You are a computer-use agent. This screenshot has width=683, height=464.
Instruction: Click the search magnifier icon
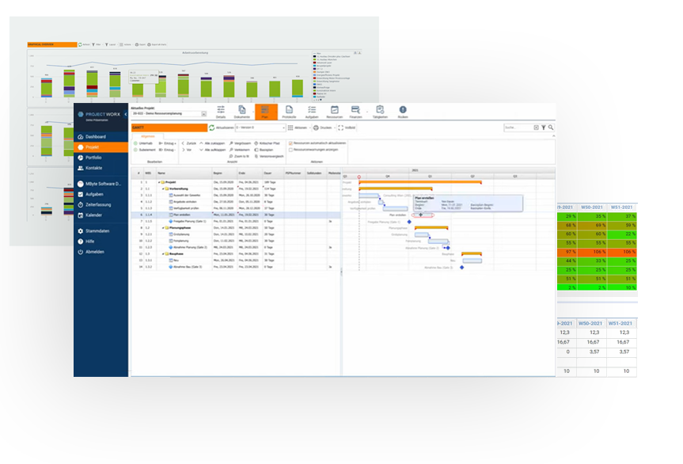[x=551, y=127]
